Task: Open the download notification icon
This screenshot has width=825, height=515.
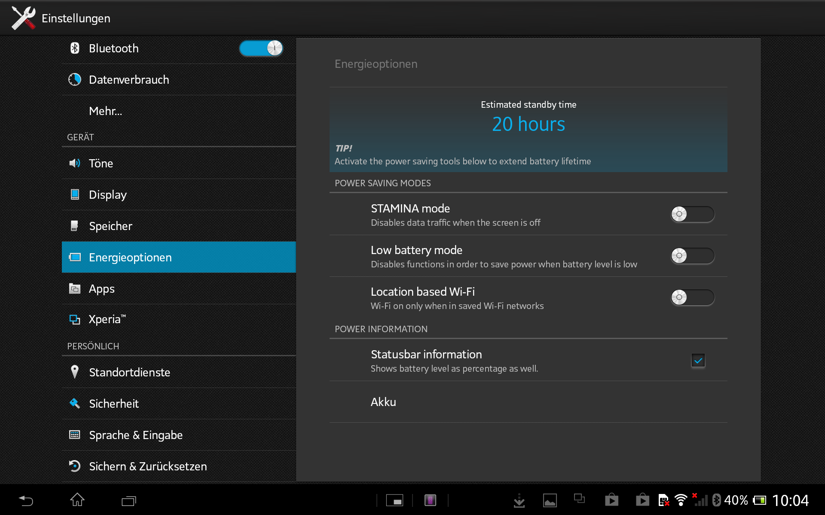Action: point(519,500)
